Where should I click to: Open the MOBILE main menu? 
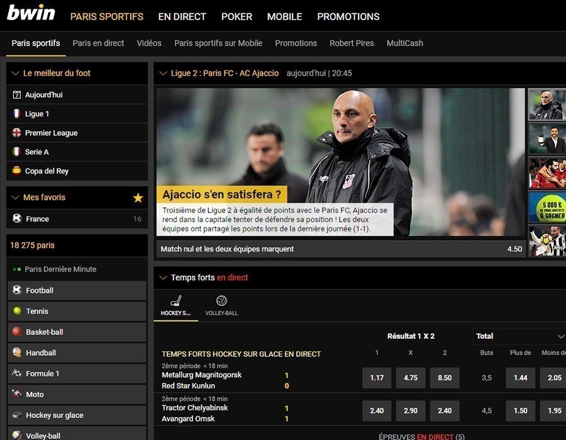point(284,16)
